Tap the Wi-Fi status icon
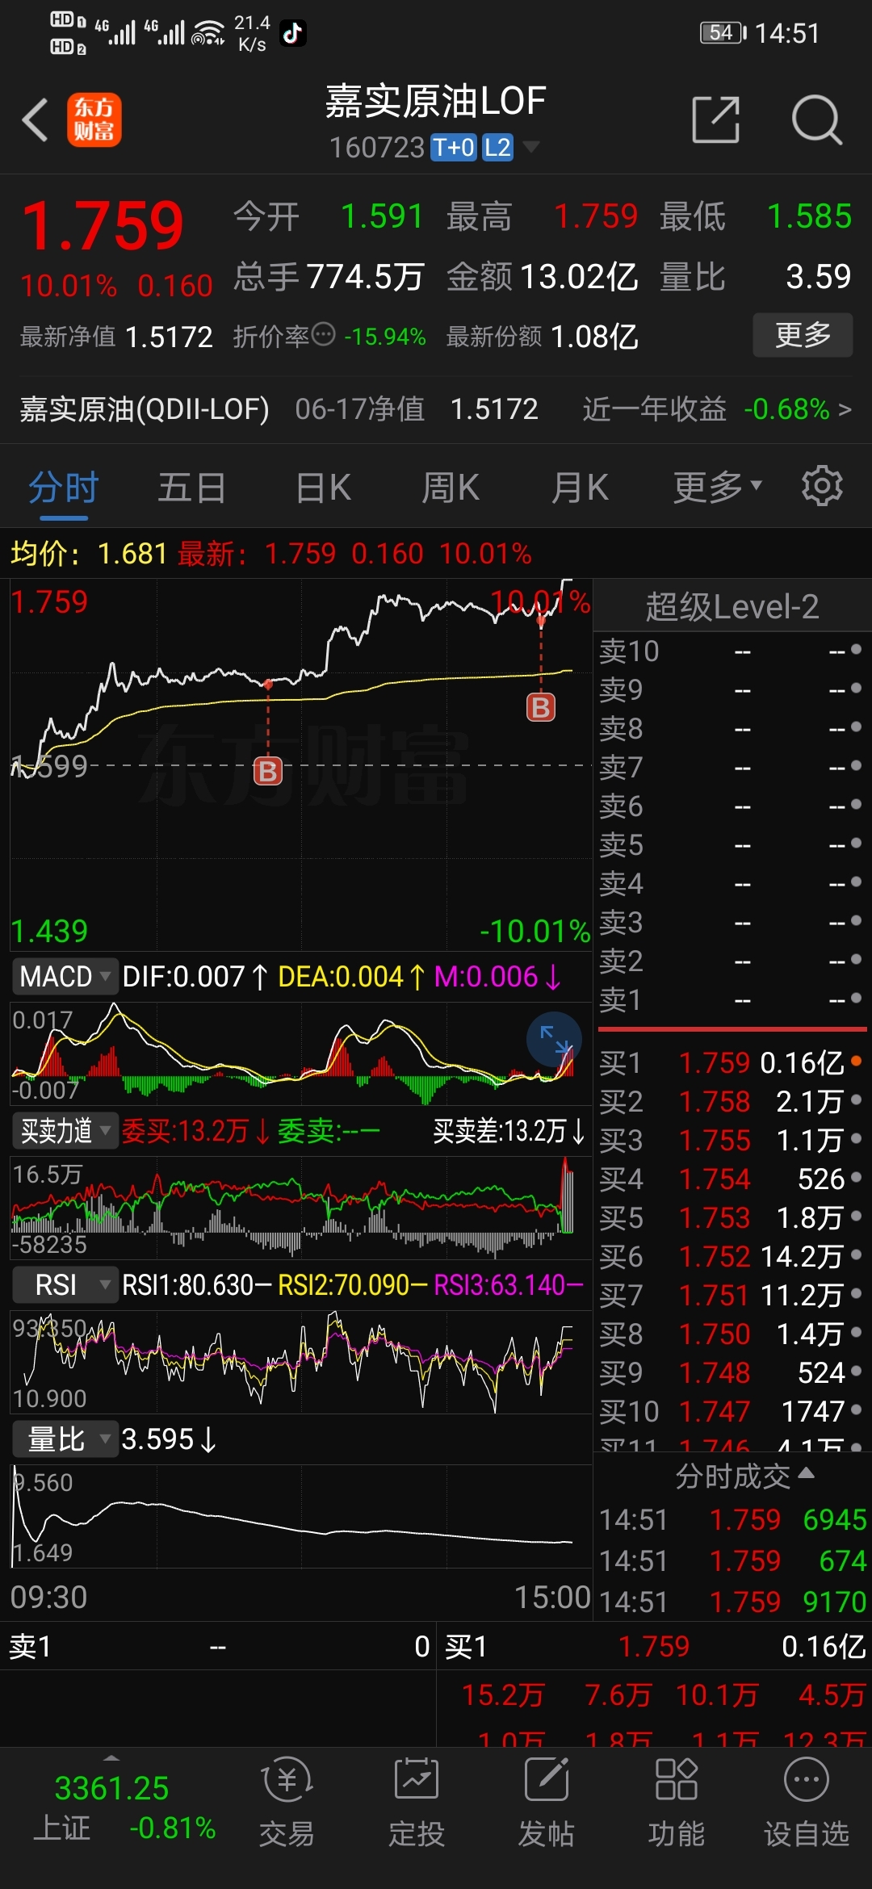 click(208, 33)
